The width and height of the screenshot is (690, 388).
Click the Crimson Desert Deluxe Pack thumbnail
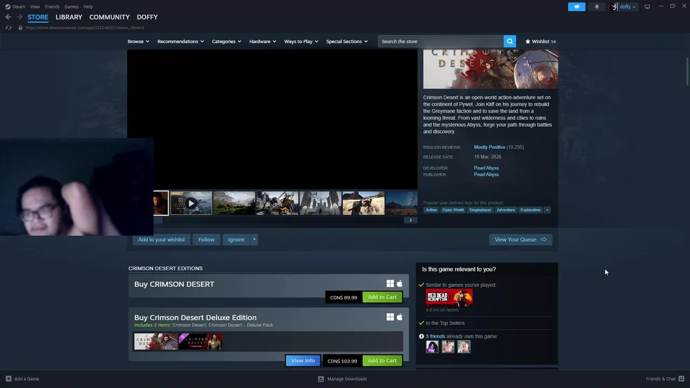pos(200,342)
